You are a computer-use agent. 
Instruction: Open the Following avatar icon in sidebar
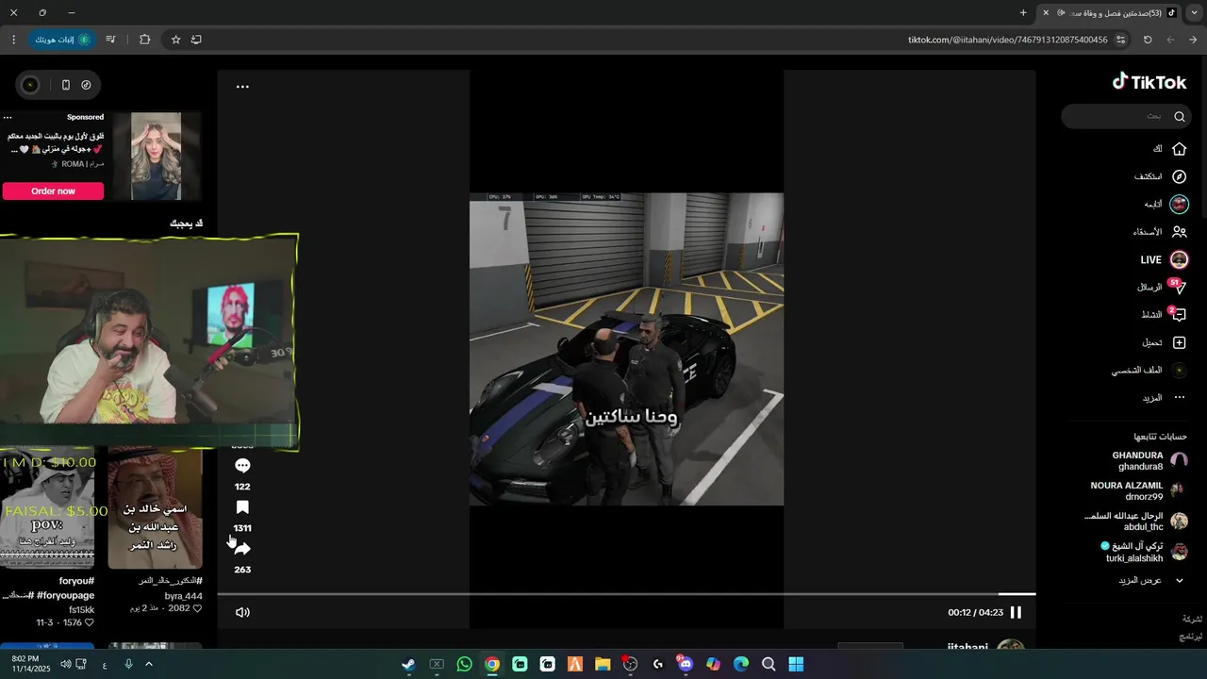click(1179, 204)
